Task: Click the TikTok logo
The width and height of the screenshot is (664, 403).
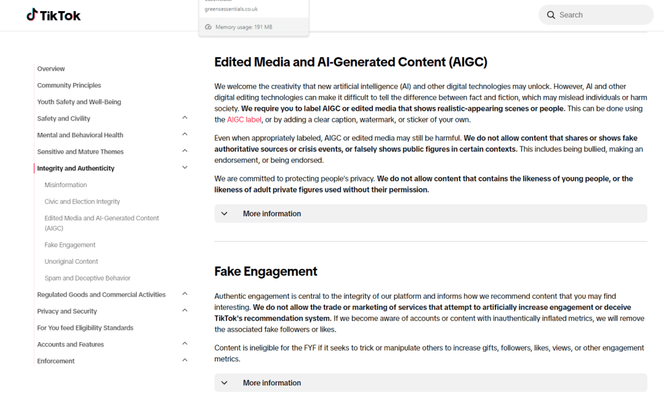Action: 53,16
